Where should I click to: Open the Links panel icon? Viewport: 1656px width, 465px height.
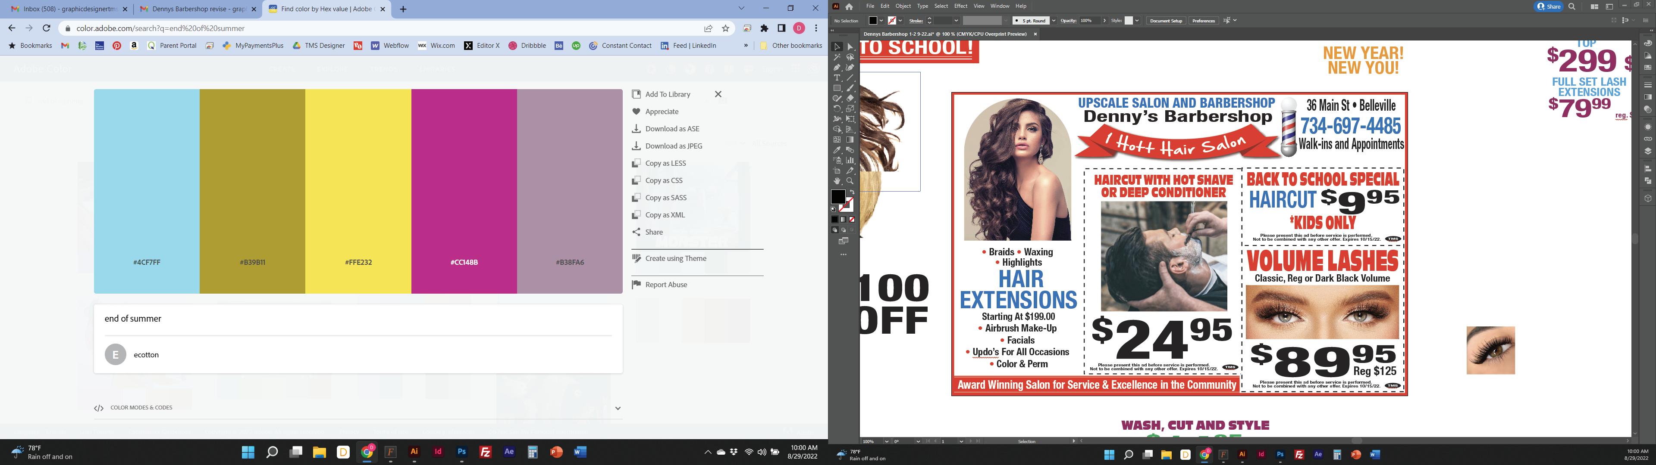pos(1648,139)
